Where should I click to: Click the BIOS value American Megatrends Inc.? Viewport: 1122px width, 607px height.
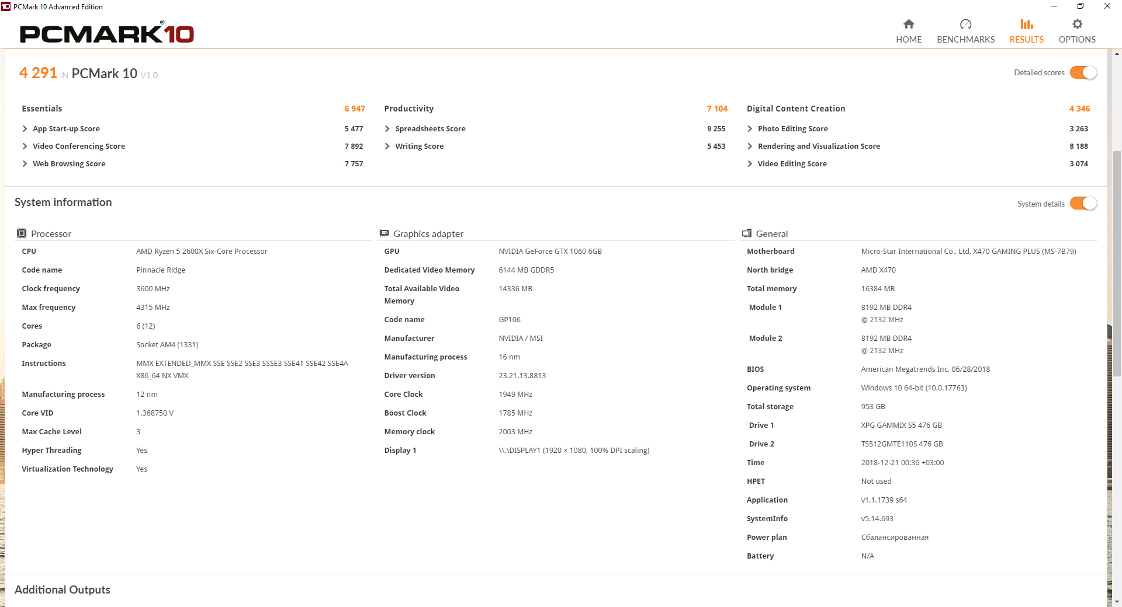926,369
